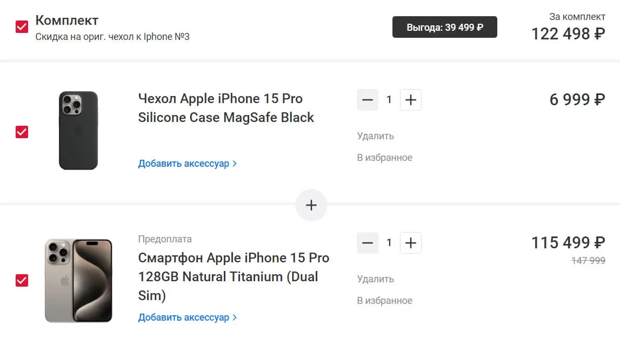Screen dimensions: 620x339
Task: Click Удалить for the silicone case
Action: tap(375, 136)
